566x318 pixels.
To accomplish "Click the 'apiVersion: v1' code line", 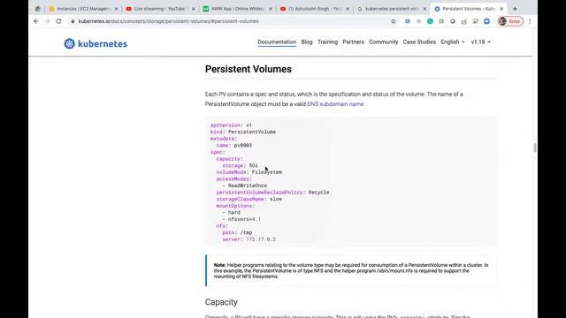I will pyautogui.click(x=231, y=125).
